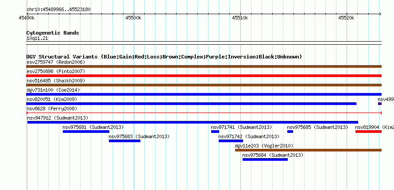The height and width of the screenshot is (190, 394).
Task: Select the nsv975683 (Sudmant2013) blue bar
Action: [x=124, y=141]
